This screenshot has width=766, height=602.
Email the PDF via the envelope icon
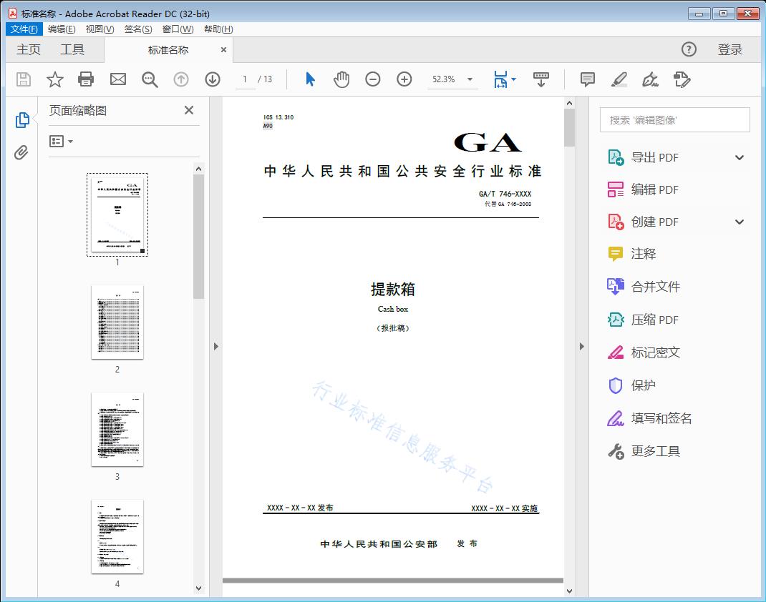tap(117, 79)
